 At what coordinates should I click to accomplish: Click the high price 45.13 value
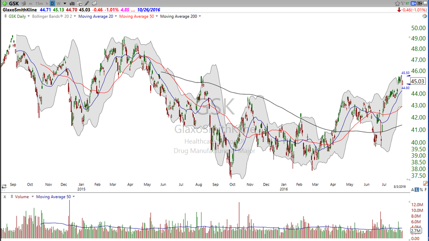(x=58, y=10)
